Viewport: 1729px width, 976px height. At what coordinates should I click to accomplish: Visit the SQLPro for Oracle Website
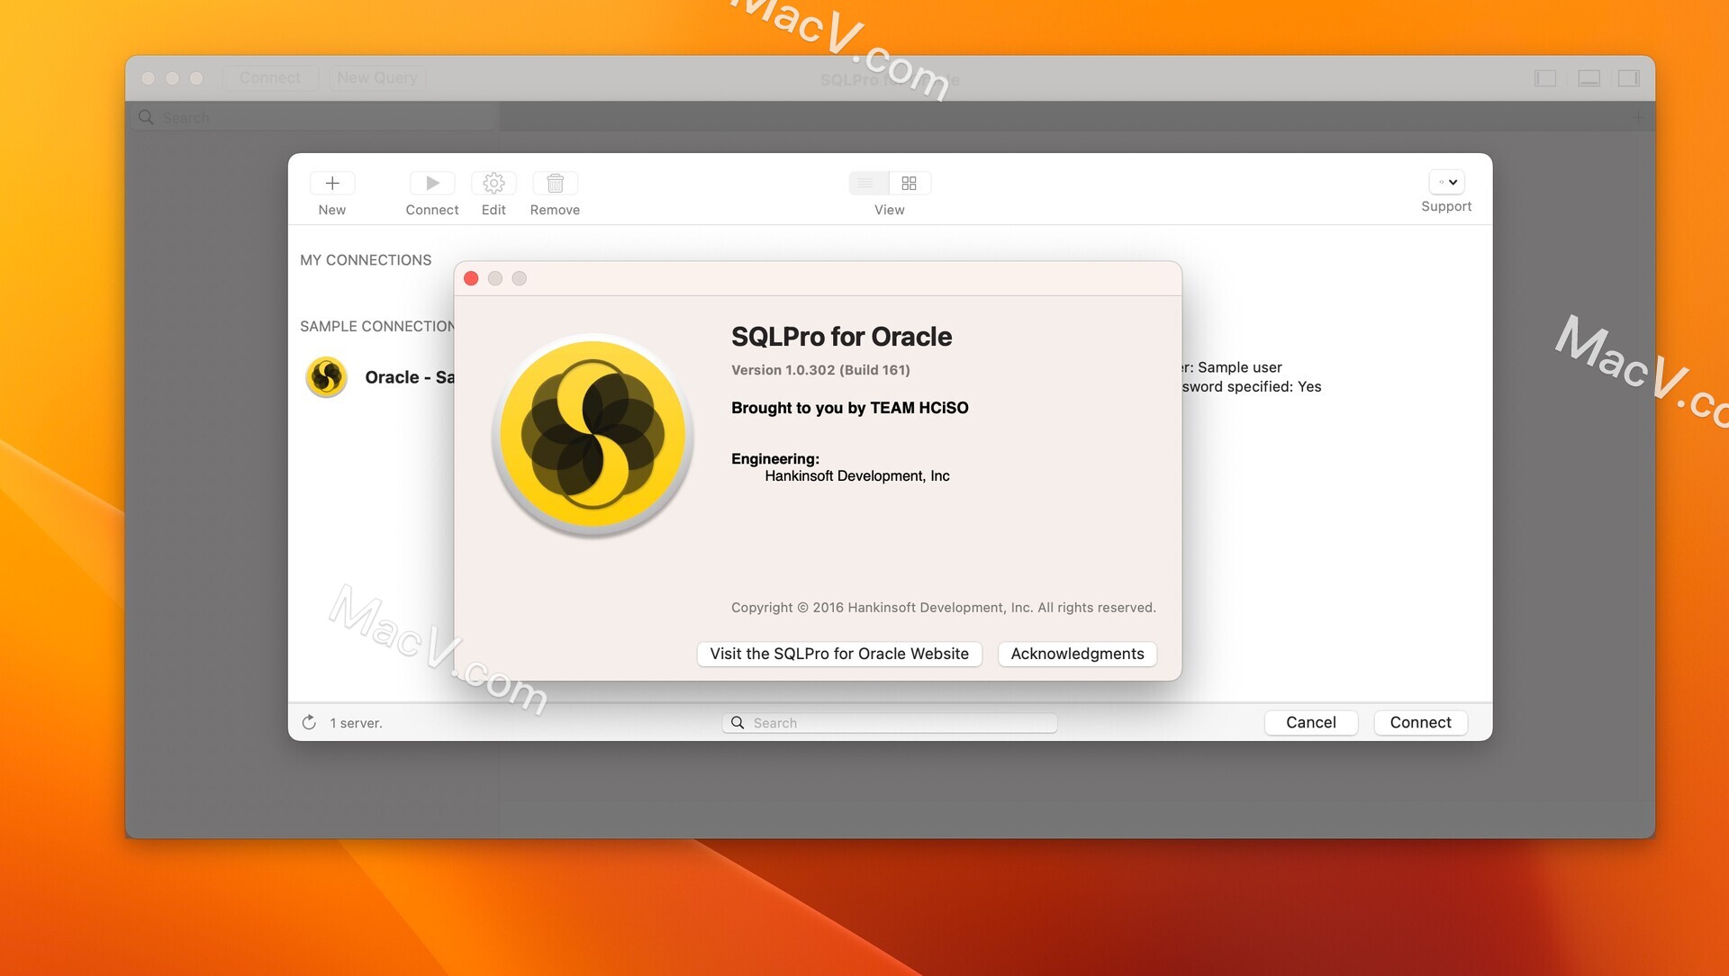(x=837, y=653)
